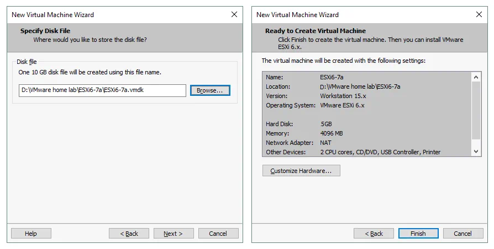Select the Memory value 4096 MB
Screen dimensions: 494x249
(x=332, y=133)
